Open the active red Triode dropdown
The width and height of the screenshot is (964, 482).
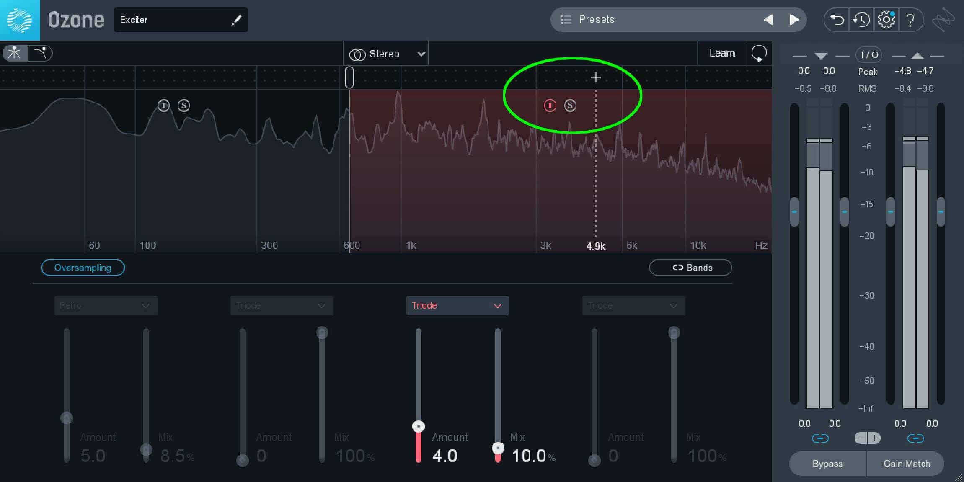click(x=457, y=306)
